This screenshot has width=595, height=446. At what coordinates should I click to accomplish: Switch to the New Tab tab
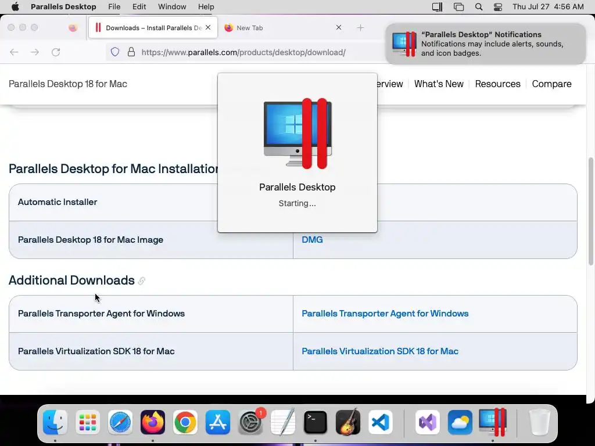281,28
